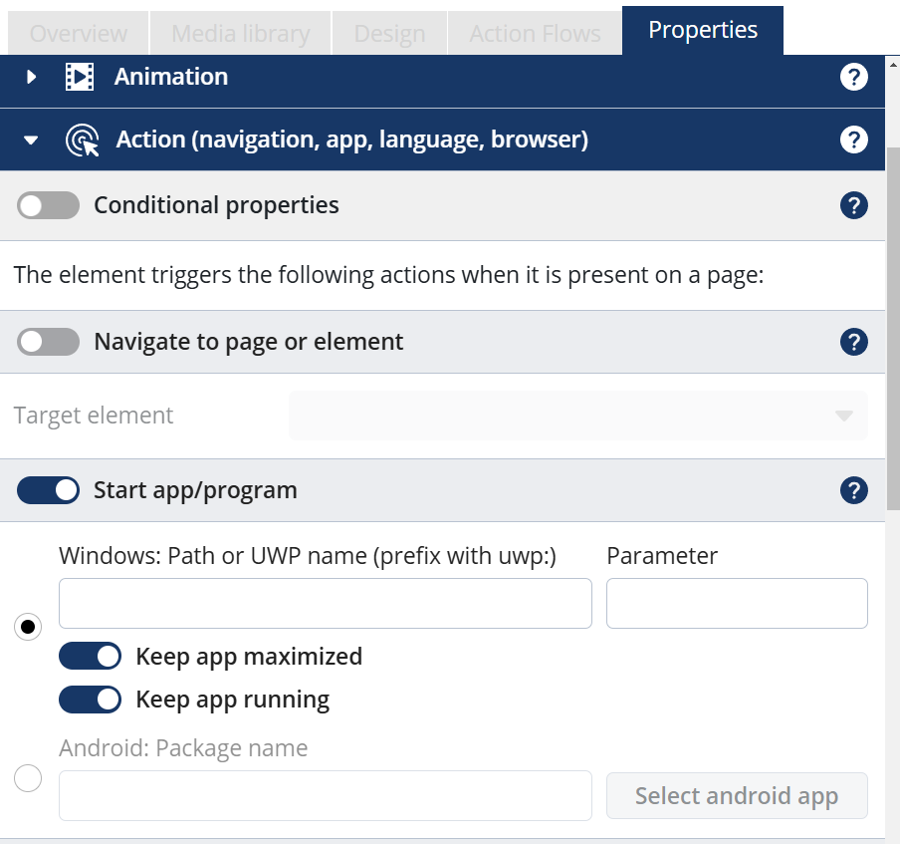Expand the Animation section
This screenshot has height=844, width=900.
29,76
